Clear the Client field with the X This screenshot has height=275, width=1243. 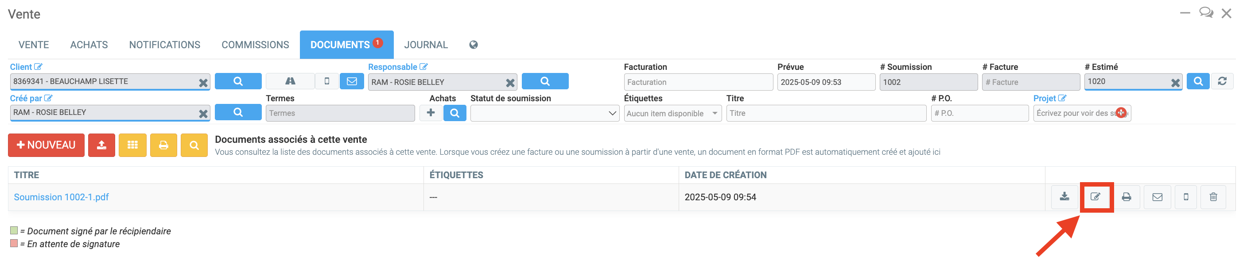pos(203,83)
